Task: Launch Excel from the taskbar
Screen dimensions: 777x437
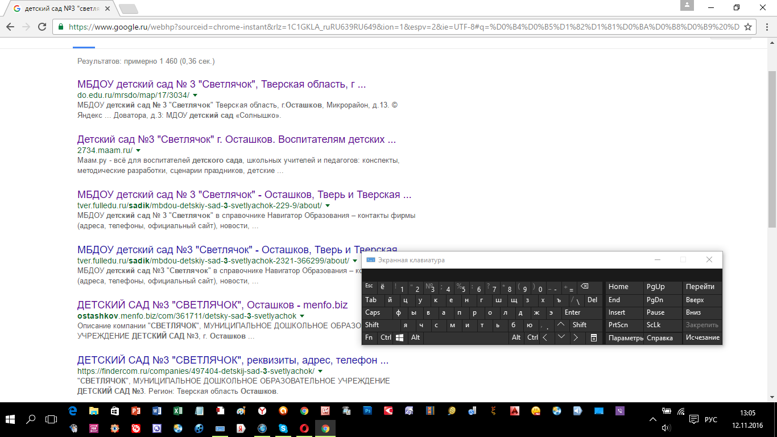Action: (x=177, y=411)
